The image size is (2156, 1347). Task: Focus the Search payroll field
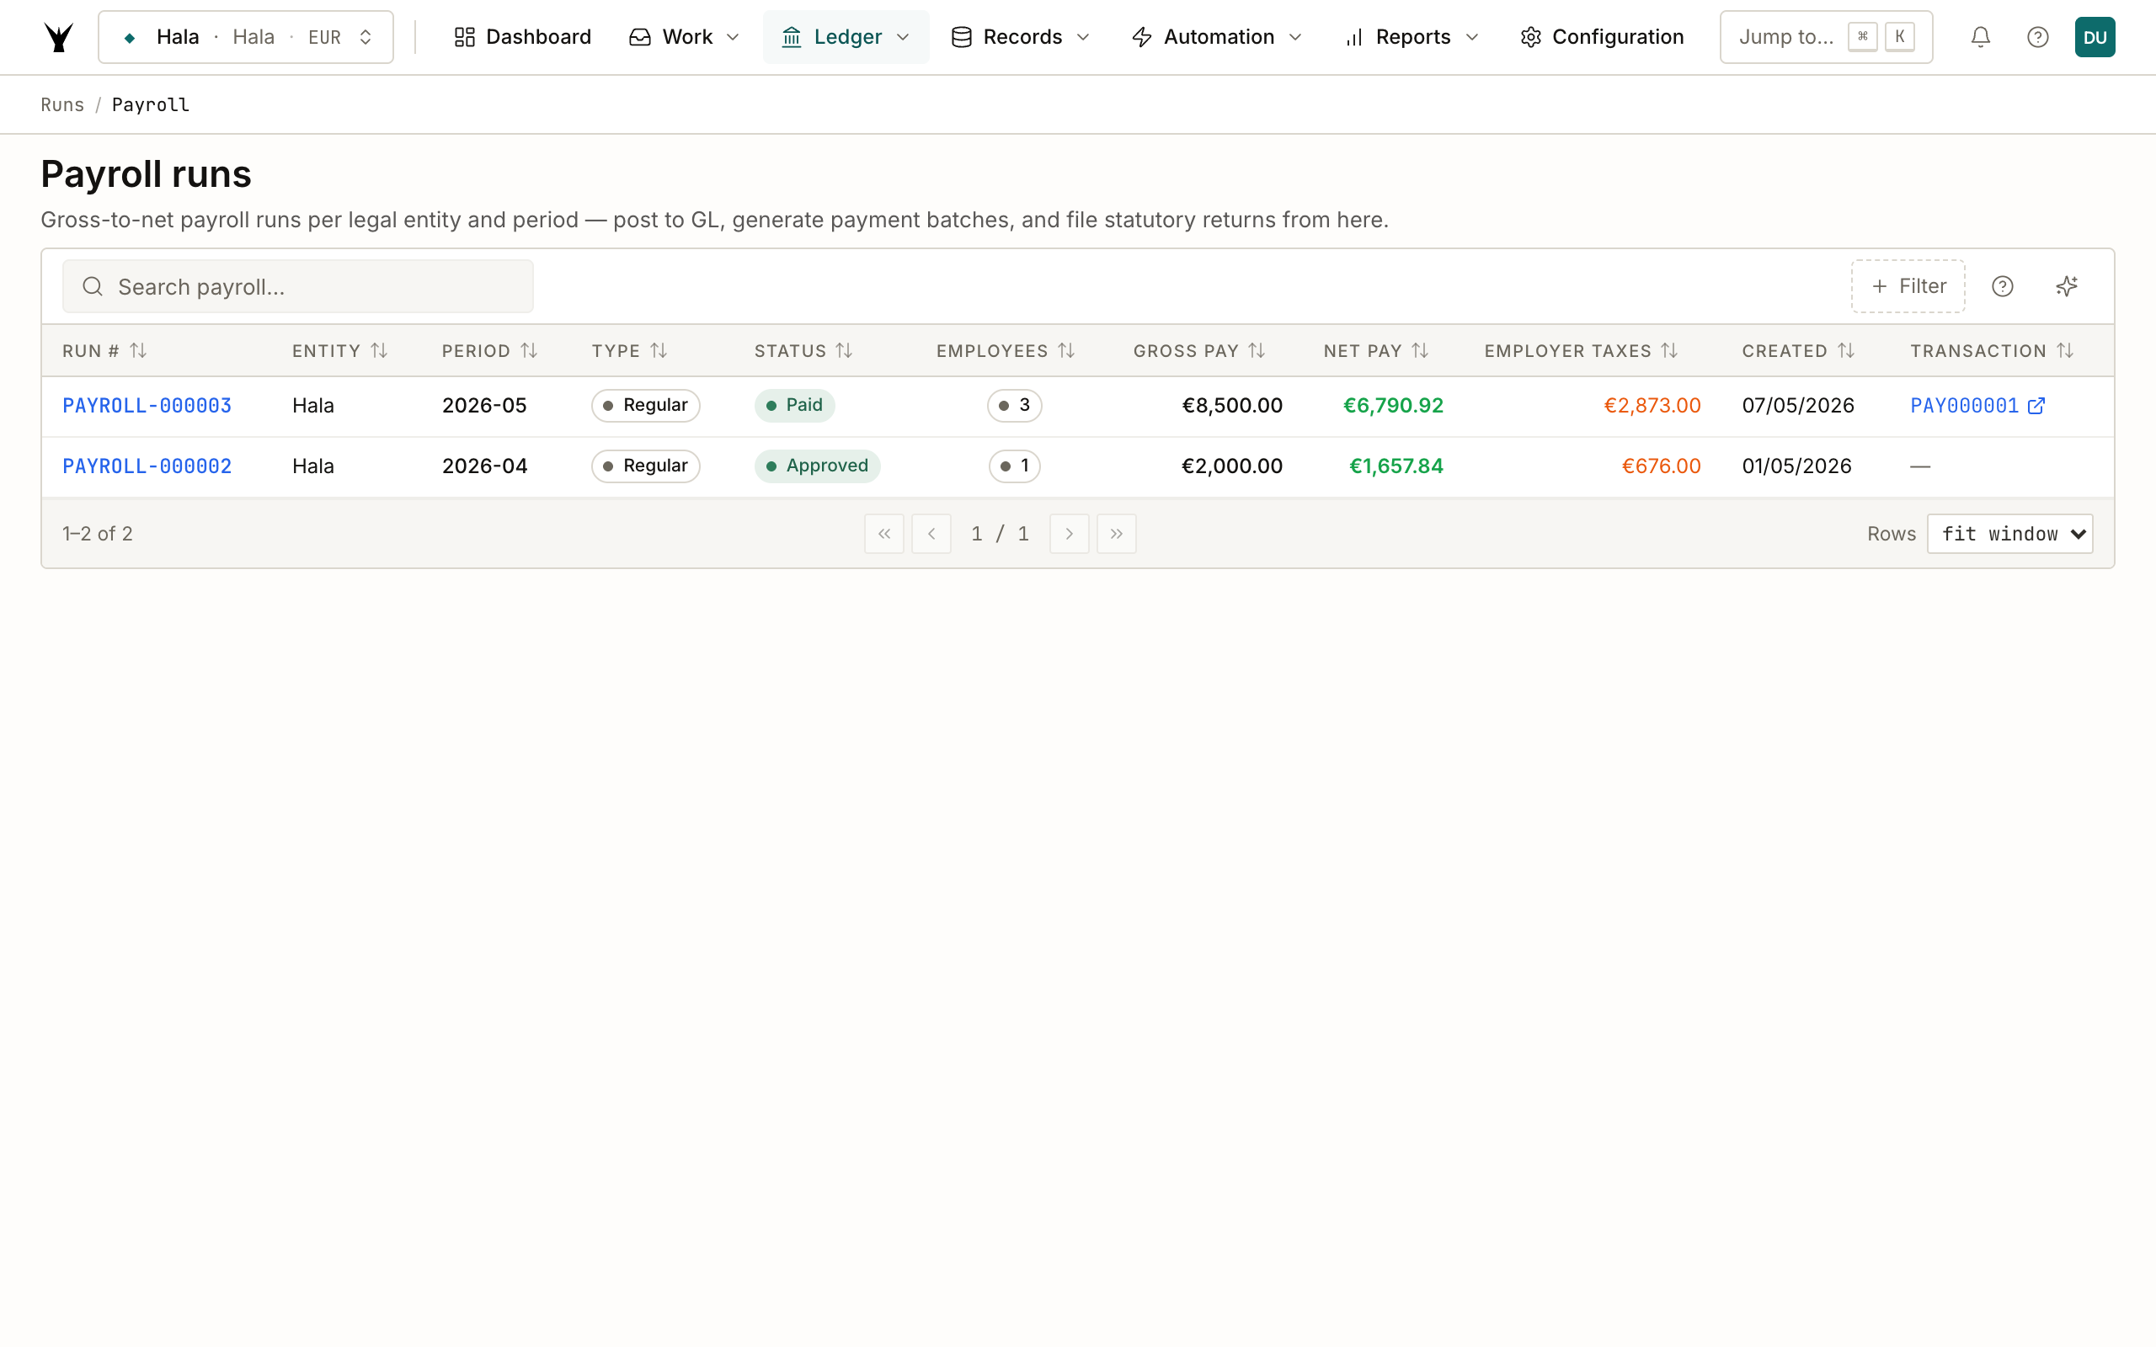[297, 286]
